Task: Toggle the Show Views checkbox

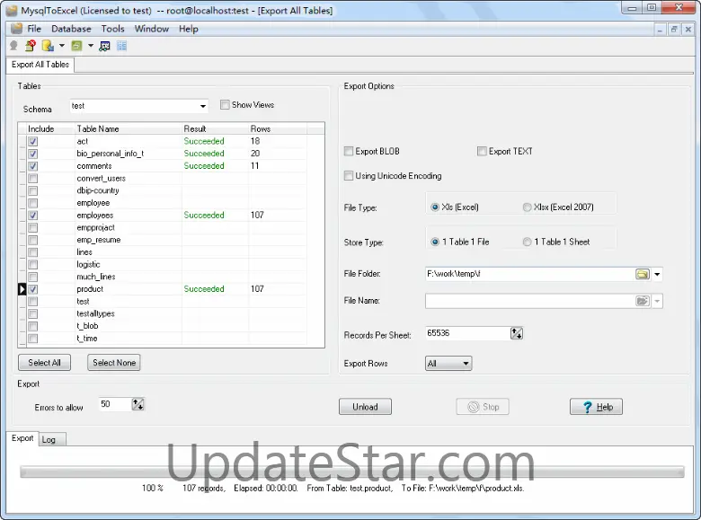Action: (225, 104)
